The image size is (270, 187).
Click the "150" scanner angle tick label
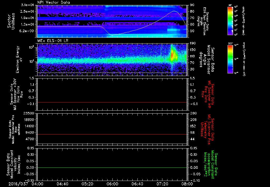pos(193,50)
